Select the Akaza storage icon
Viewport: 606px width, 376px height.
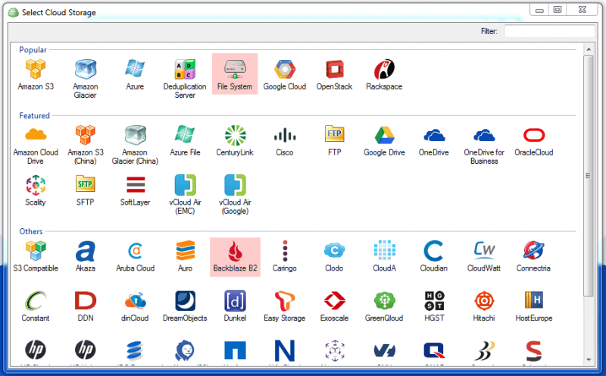coord(85,256)
